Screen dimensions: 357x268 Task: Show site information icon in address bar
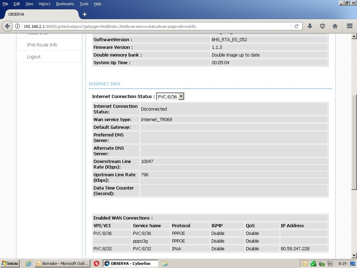coord(18,26)
